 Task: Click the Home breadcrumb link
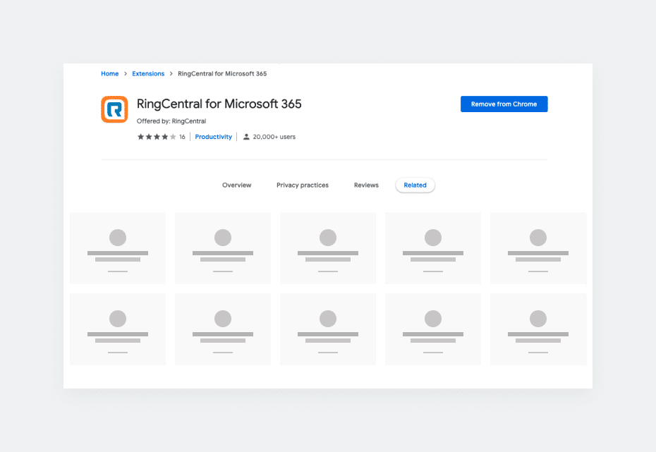[x=109, y=74]
